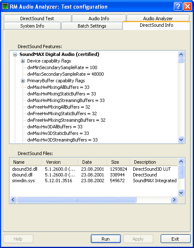Select dwMinSecondarySampleRate = 100 entry
Viewport: 194px width, 248px height.
point(62,67)
